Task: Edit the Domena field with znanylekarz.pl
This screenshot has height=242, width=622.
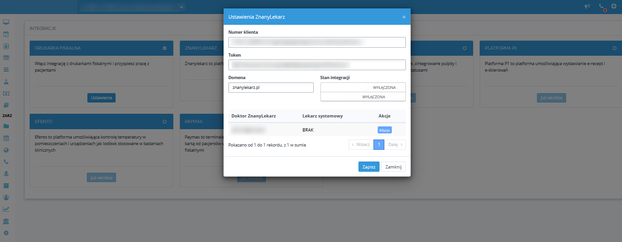Action: [x=271, y=88]
